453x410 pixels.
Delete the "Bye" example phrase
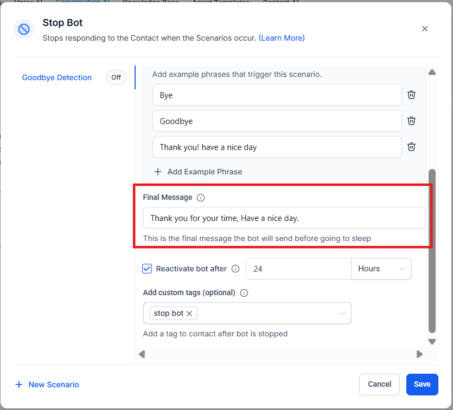tap(412, 95)
